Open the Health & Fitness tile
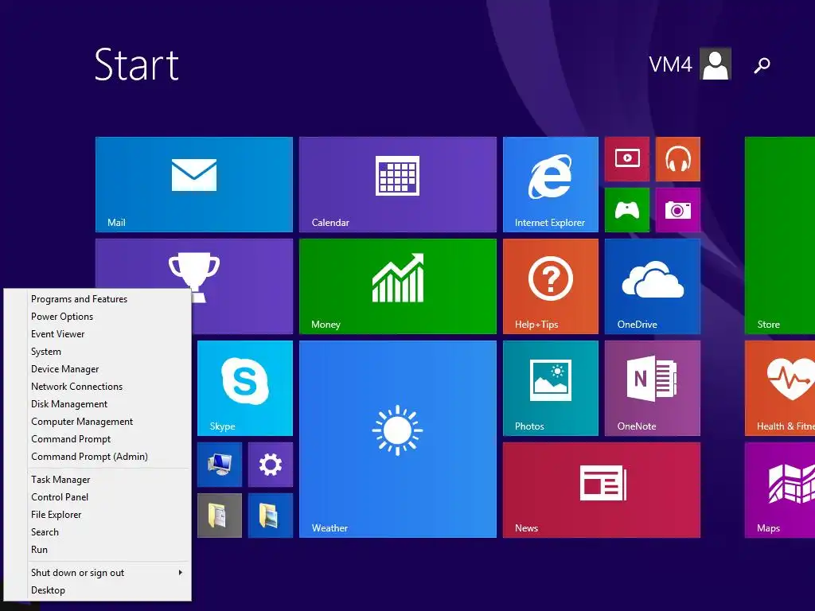This screenshot has width=815, height=611. pyautogui.click(x=780, y=388)
